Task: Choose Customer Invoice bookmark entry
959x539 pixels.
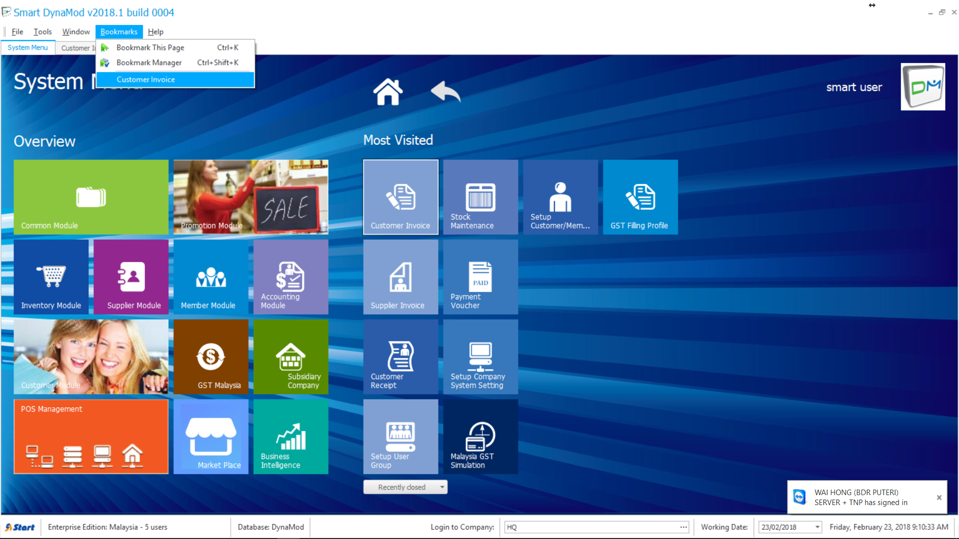Action: click(146, 79)
